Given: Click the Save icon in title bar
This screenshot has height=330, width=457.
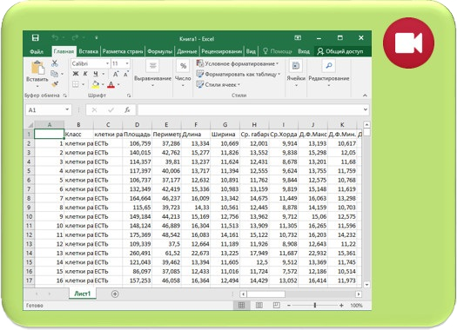Looking at the screenshot, I should point(36,38).
